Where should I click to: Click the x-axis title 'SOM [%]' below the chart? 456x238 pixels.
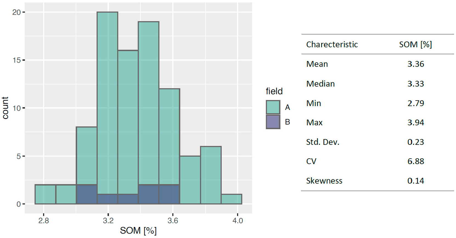point(138,230)
